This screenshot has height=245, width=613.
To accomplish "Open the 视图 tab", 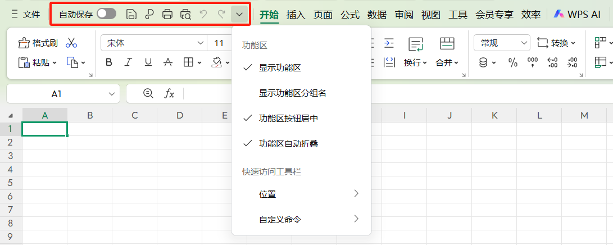I will click(x=431, y=15).
